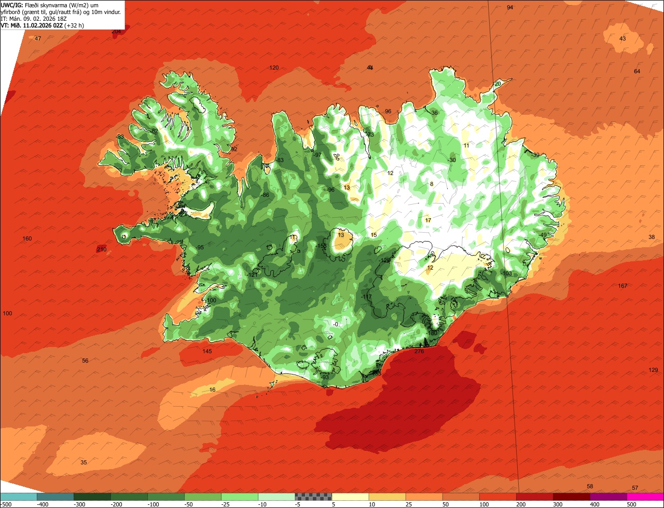Viewport: 664px width, 508px height.
Task: Click the 36 value in northeast Iceland
Action: coord(434,113)
